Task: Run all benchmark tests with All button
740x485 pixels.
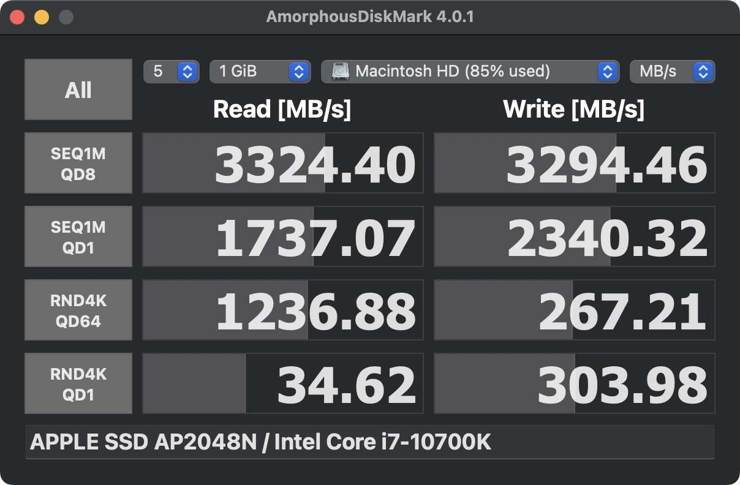Action: (78, 89)
